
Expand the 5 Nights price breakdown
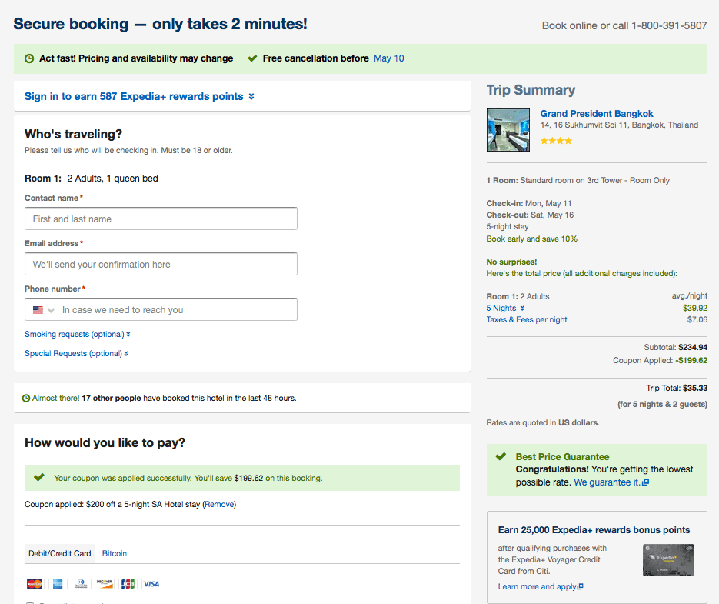click(505, 308)
